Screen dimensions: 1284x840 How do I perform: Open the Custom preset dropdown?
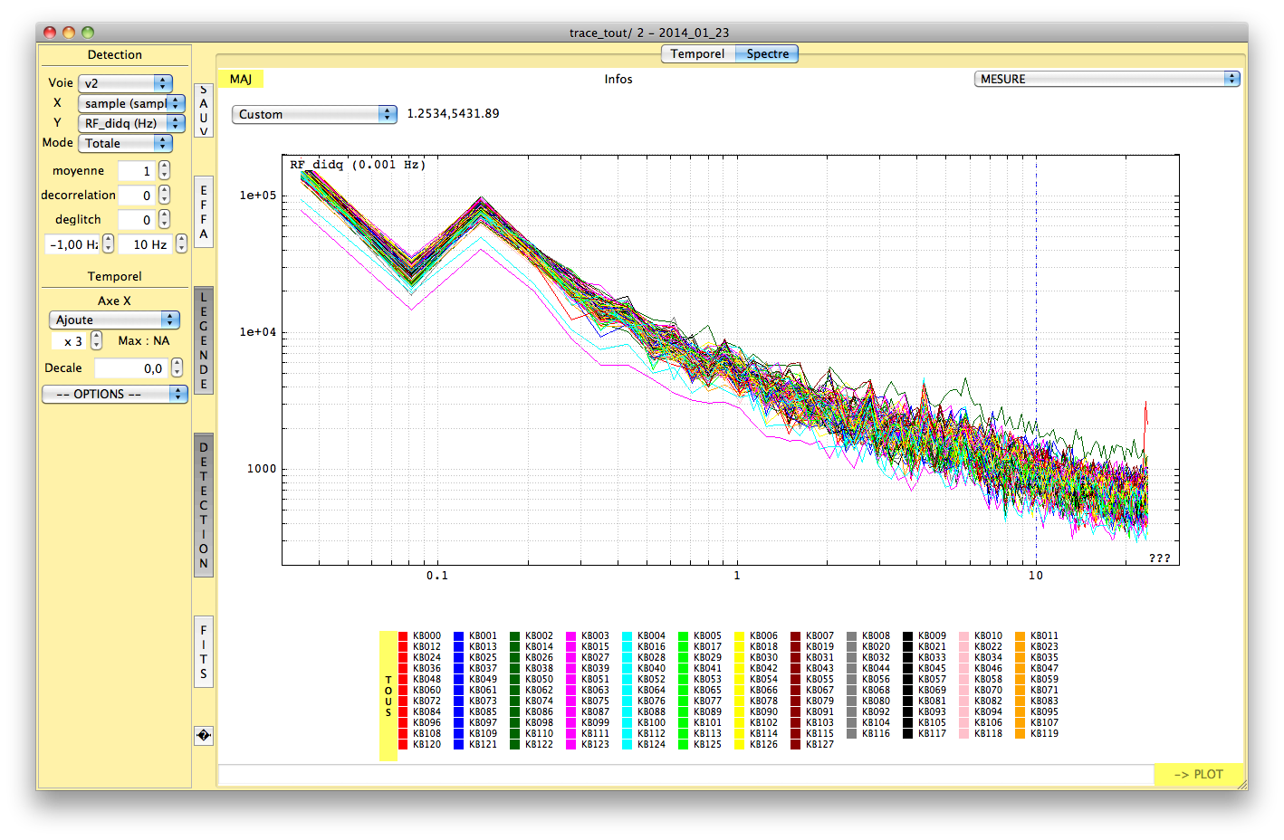pyautogui.click(x=314, y=115)
